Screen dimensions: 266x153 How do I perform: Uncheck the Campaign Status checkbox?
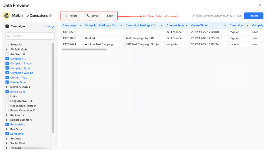tap(7, 63)
